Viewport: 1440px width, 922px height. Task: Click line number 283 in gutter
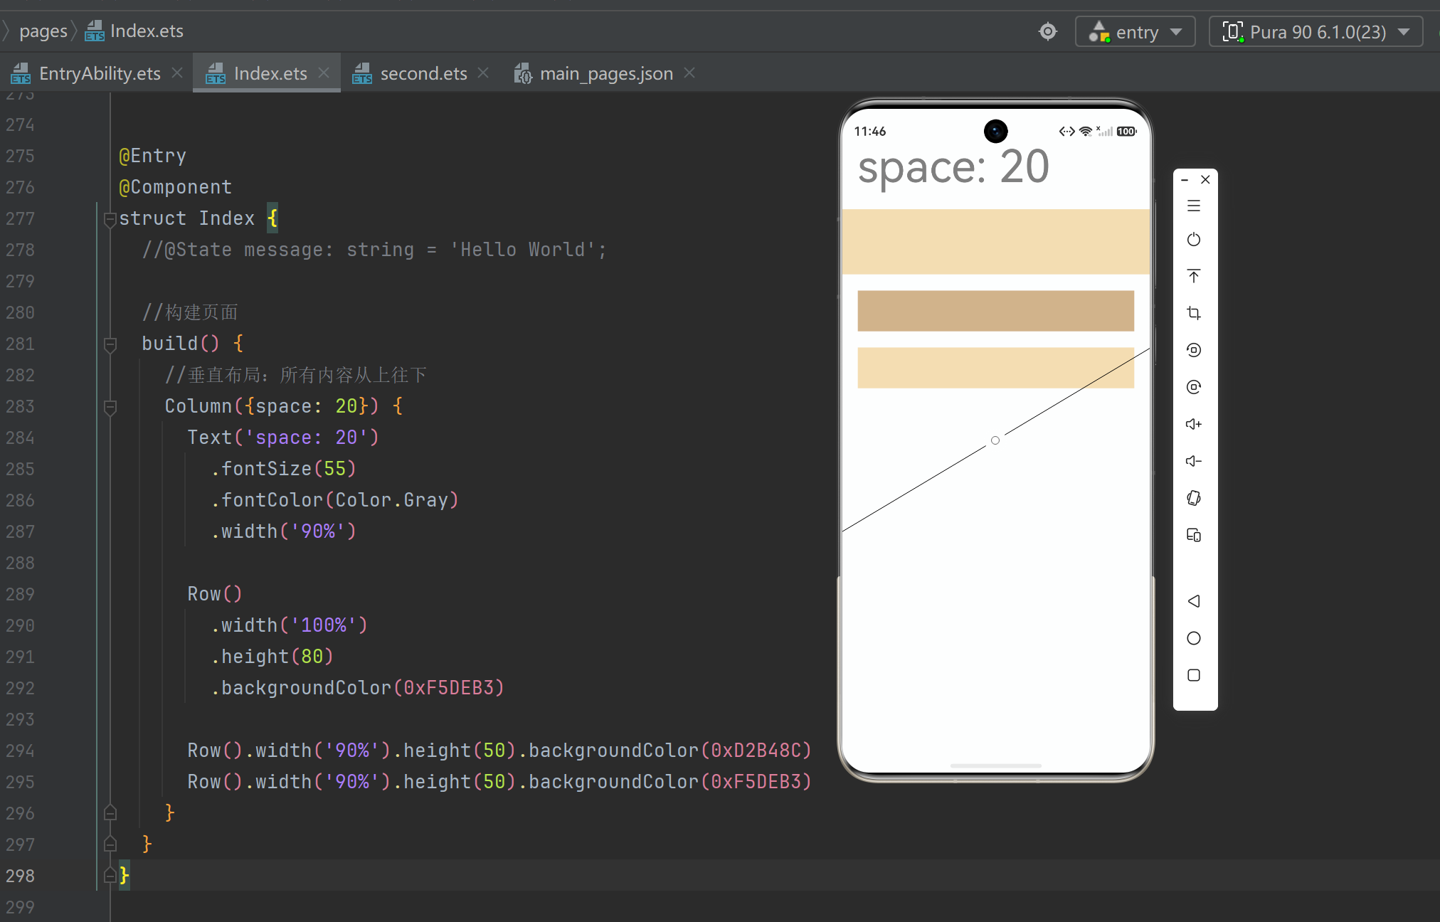20,407
